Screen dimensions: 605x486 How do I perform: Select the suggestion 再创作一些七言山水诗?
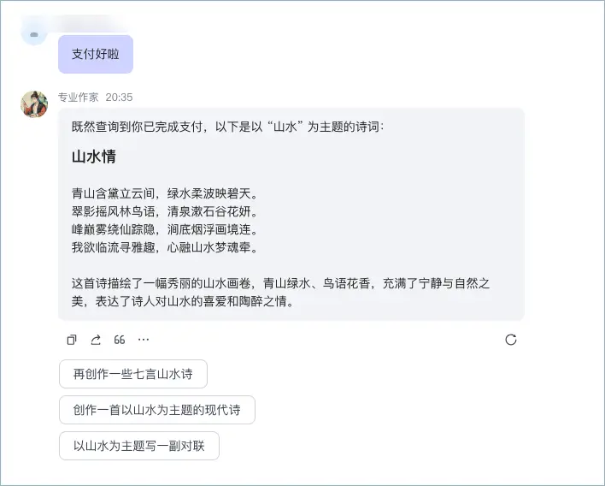(133, 374)
